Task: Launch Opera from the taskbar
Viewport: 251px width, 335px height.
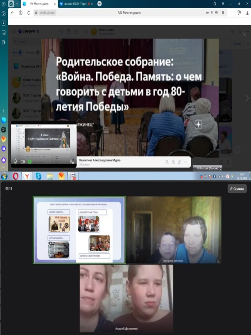Action: click(x=15, y=176)
